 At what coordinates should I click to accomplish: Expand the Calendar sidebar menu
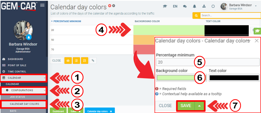click(x=24, y=78)
